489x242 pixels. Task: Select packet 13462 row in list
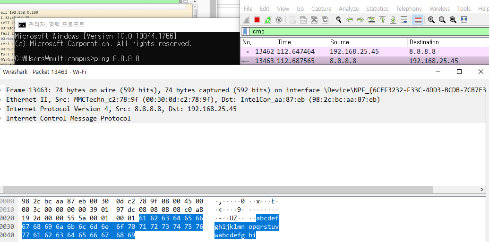click(365, 51)
